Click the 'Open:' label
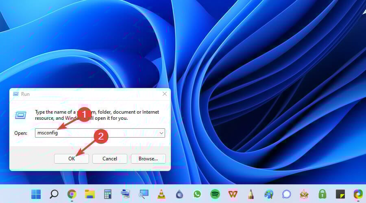This screenshot has height=203, width=366. tap(21, 133)
